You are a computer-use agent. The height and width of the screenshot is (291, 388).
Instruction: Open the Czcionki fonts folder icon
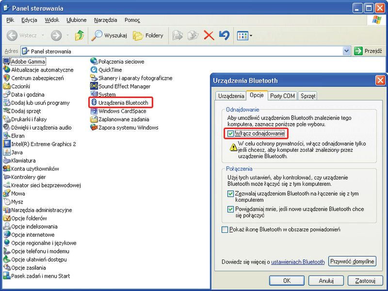[x=6, y=86]
